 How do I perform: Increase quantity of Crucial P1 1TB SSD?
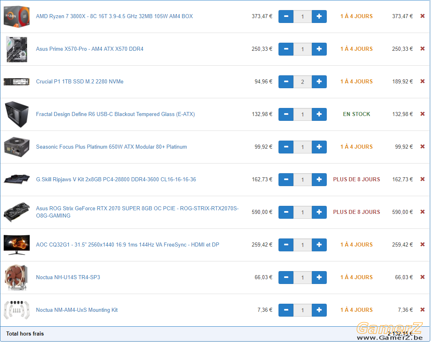pos(319,82)
